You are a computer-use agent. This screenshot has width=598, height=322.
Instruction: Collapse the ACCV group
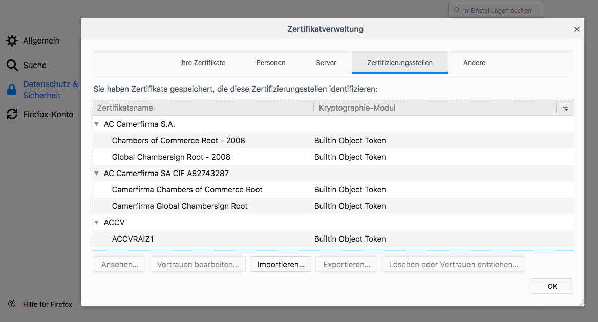tap(97, 222)
